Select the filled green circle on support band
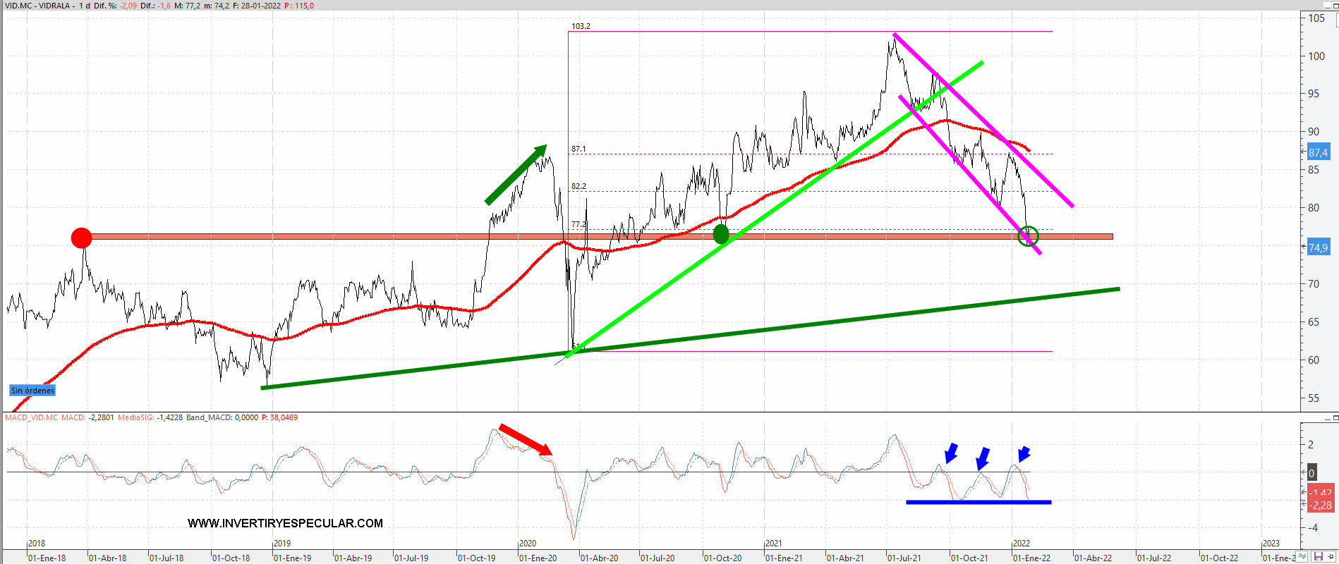The width and height of the screenshot is (1339, 564). [720, 234]
